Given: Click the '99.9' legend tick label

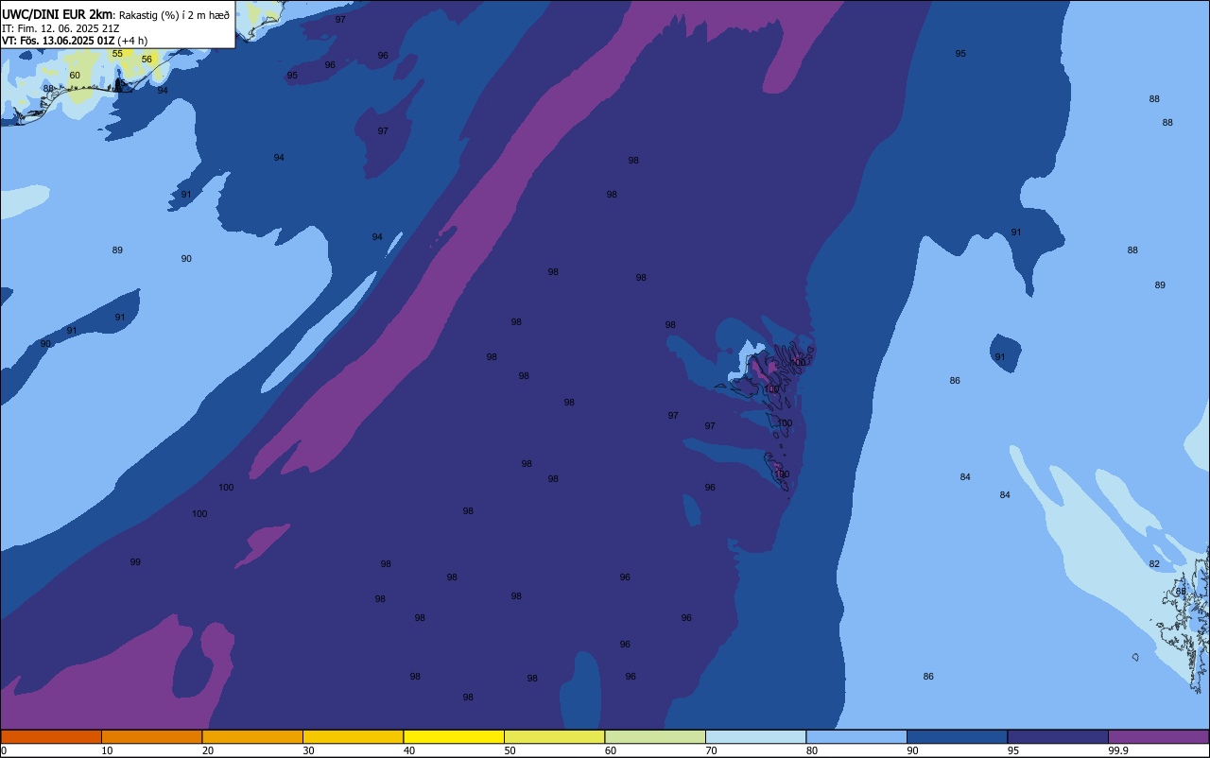Looking at the screenshot, I should [x=1117, y=750].
